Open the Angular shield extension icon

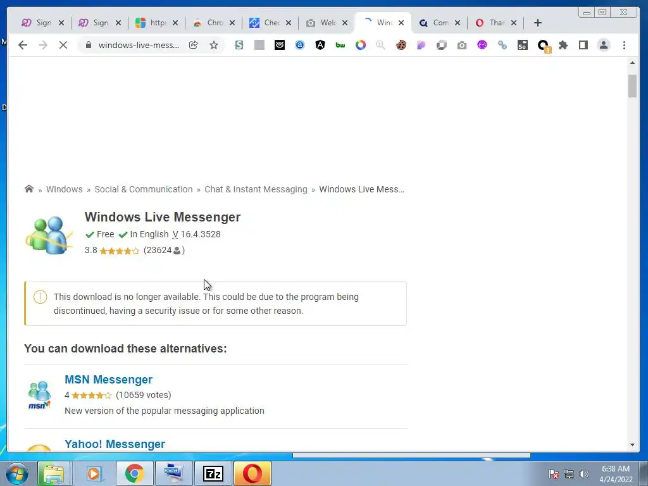pos(320,45)
